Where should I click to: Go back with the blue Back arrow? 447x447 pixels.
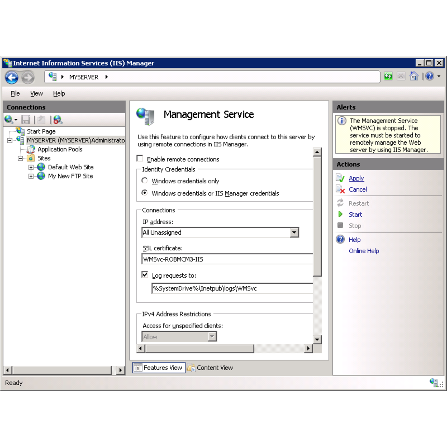tap(12, 77)
